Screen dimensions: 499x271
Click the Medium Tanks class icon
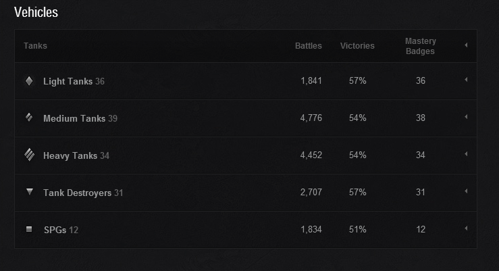(x=29, y=118)
